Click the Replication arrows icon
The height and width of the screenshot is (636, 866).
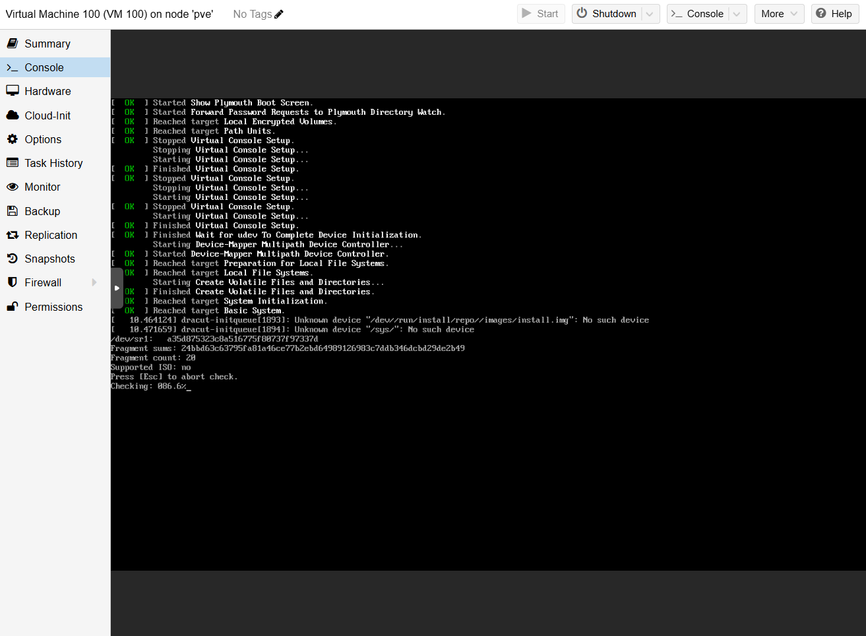13,235
